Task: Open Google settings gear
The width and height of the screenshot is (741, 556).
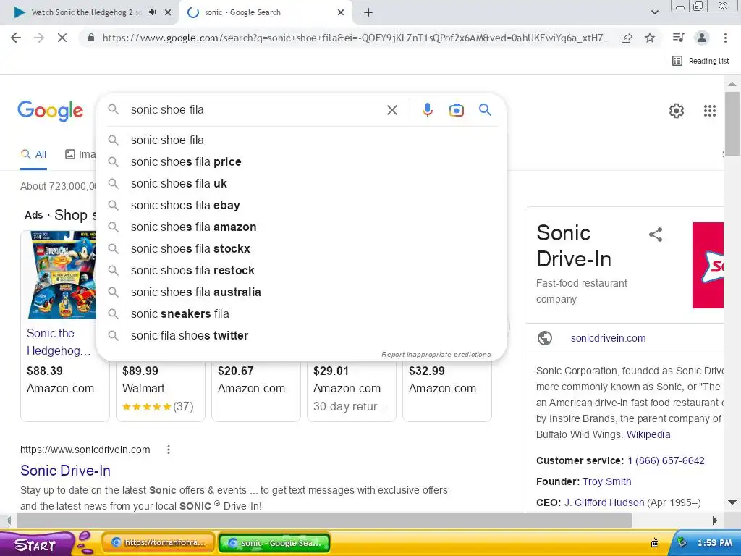Action: tap(677, 111)
